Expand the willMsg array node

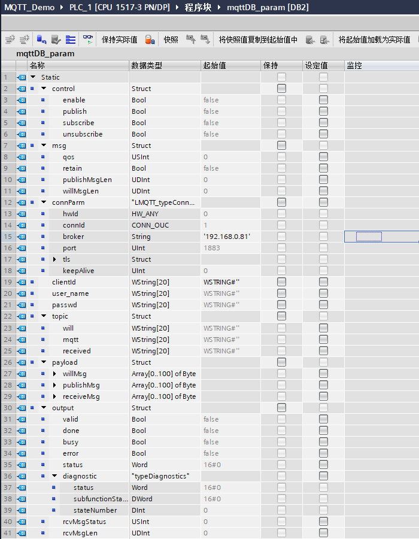tap(54, 374)
